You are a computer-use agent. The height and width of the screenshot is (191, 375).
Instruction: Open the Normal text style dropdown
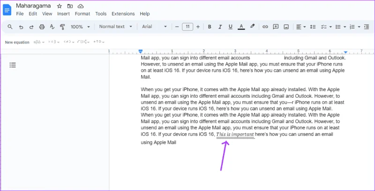click(115, 27)
